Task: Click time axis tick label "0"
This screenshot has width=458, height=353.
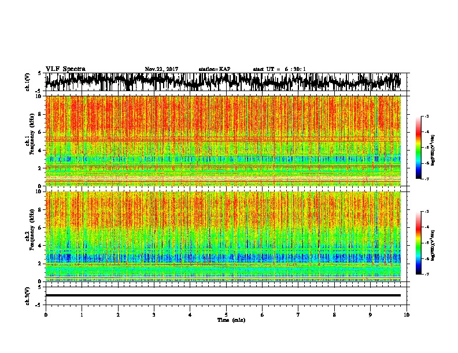Action: pos(46,315)
